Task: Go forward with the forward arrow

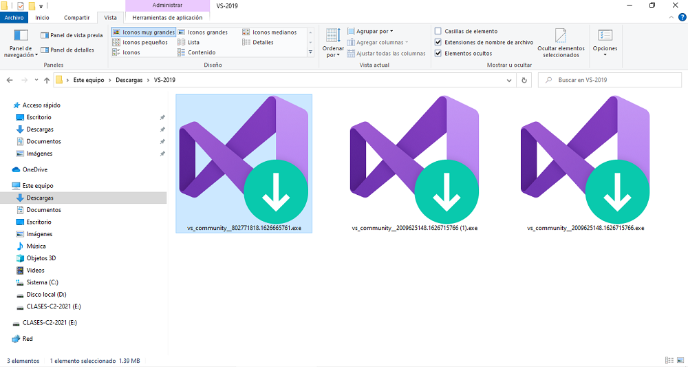Action: click(24, 80)
